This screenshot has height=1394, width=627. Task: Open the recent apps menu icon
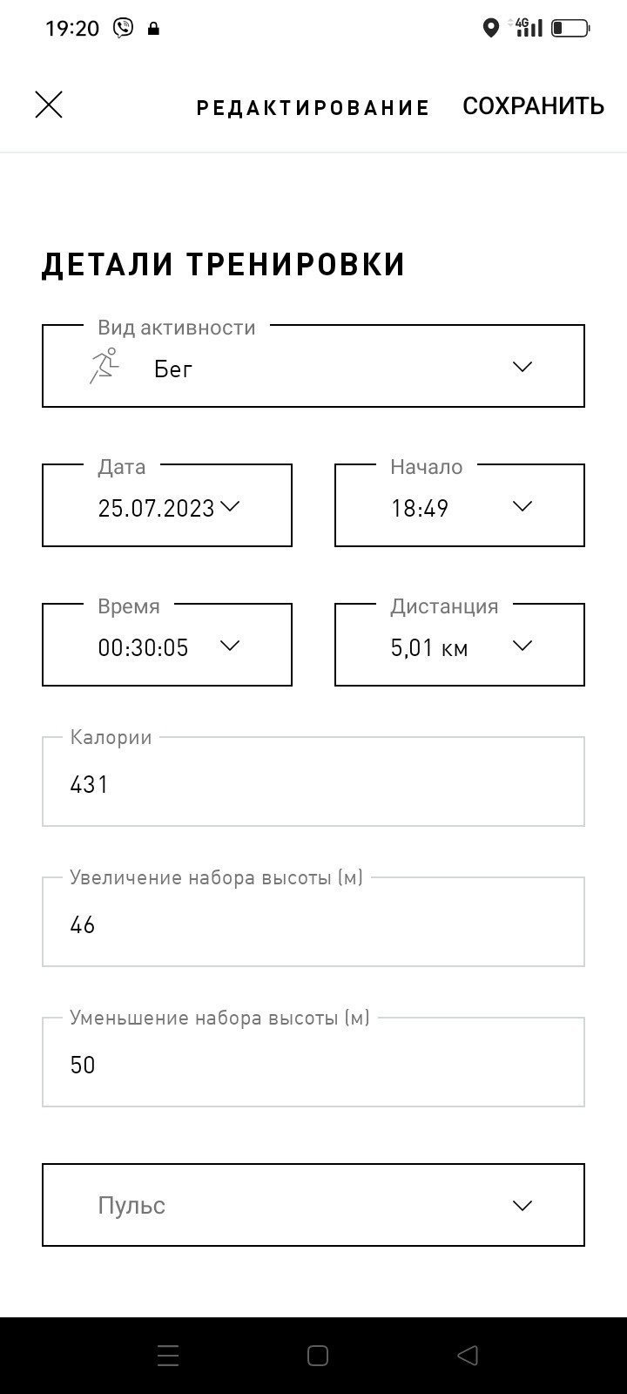click(x=168, y=1355)
